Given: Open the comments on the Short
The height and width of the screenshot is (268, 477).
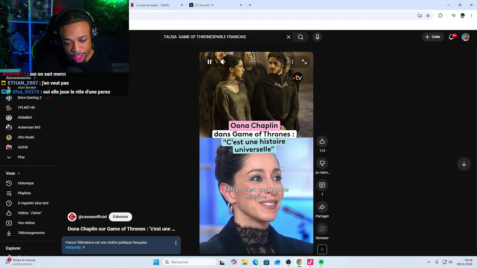Looking at the screenshot, I should [322, 185].
